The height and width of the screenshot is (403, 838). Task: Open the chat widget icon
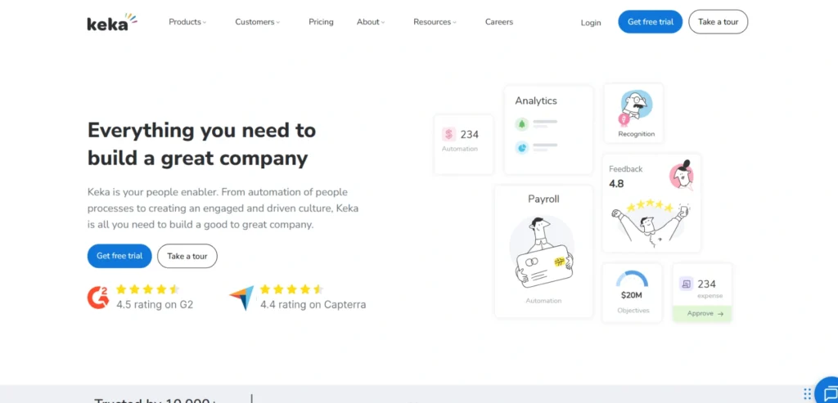click(x=829, y=393)
